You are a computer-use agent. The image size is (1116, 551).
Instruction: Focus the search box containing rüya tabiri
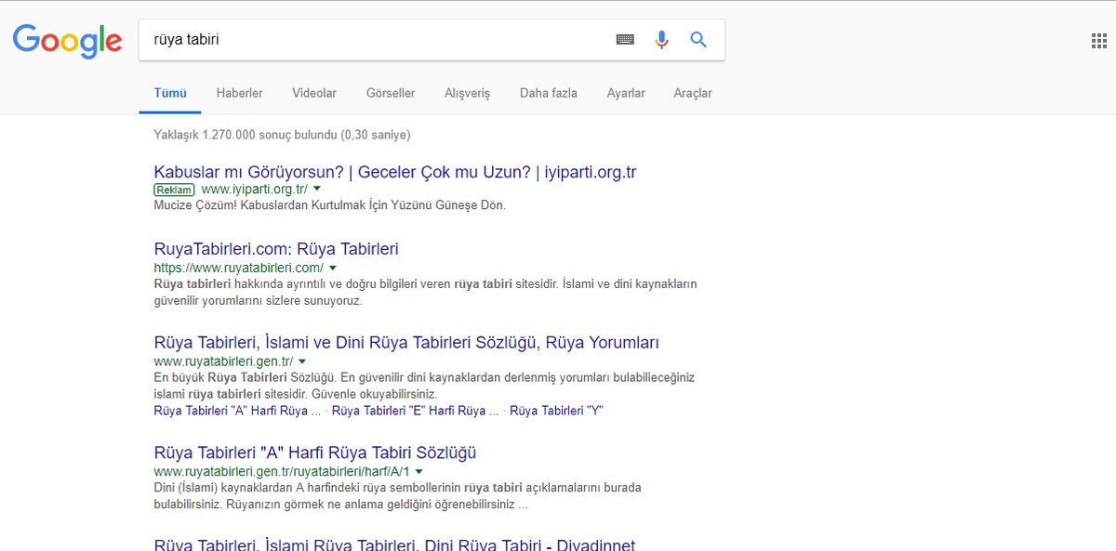tap(372, 40)
